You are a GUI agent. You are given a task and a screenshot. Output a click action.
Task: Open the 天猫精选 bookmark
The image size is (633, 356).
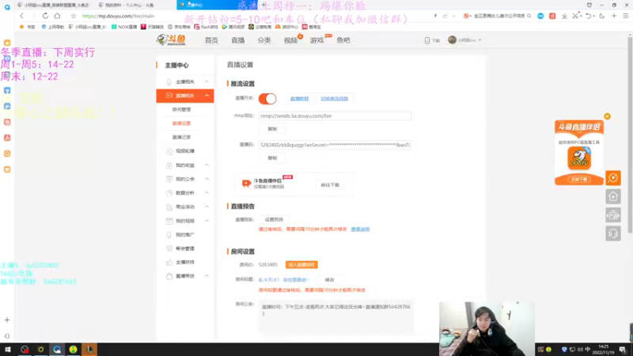(152, 27)
